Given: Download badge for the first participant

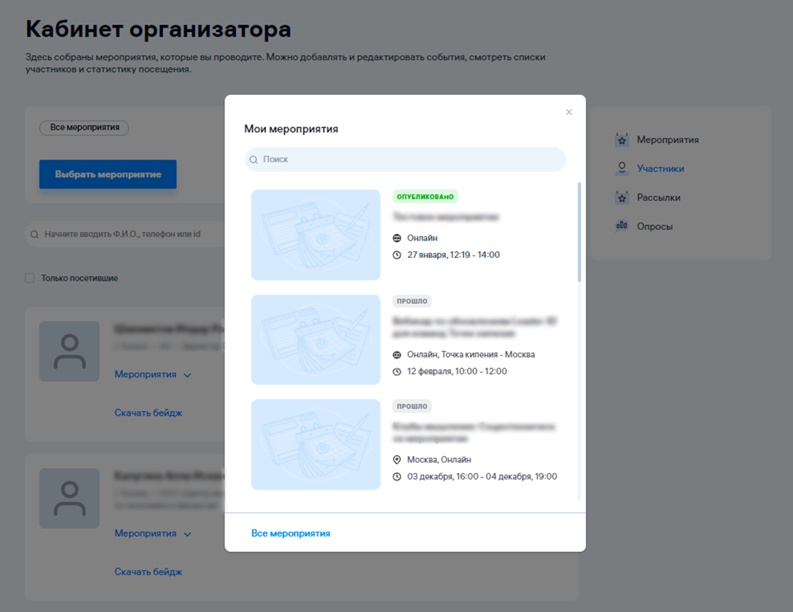Looking at the screenshot, I should coord(148,413).
